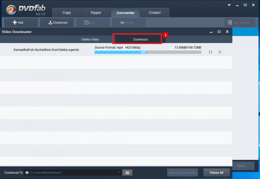Close the Video Downloader window
Viewport: 260px width, 179px height.
click(227, 32)
